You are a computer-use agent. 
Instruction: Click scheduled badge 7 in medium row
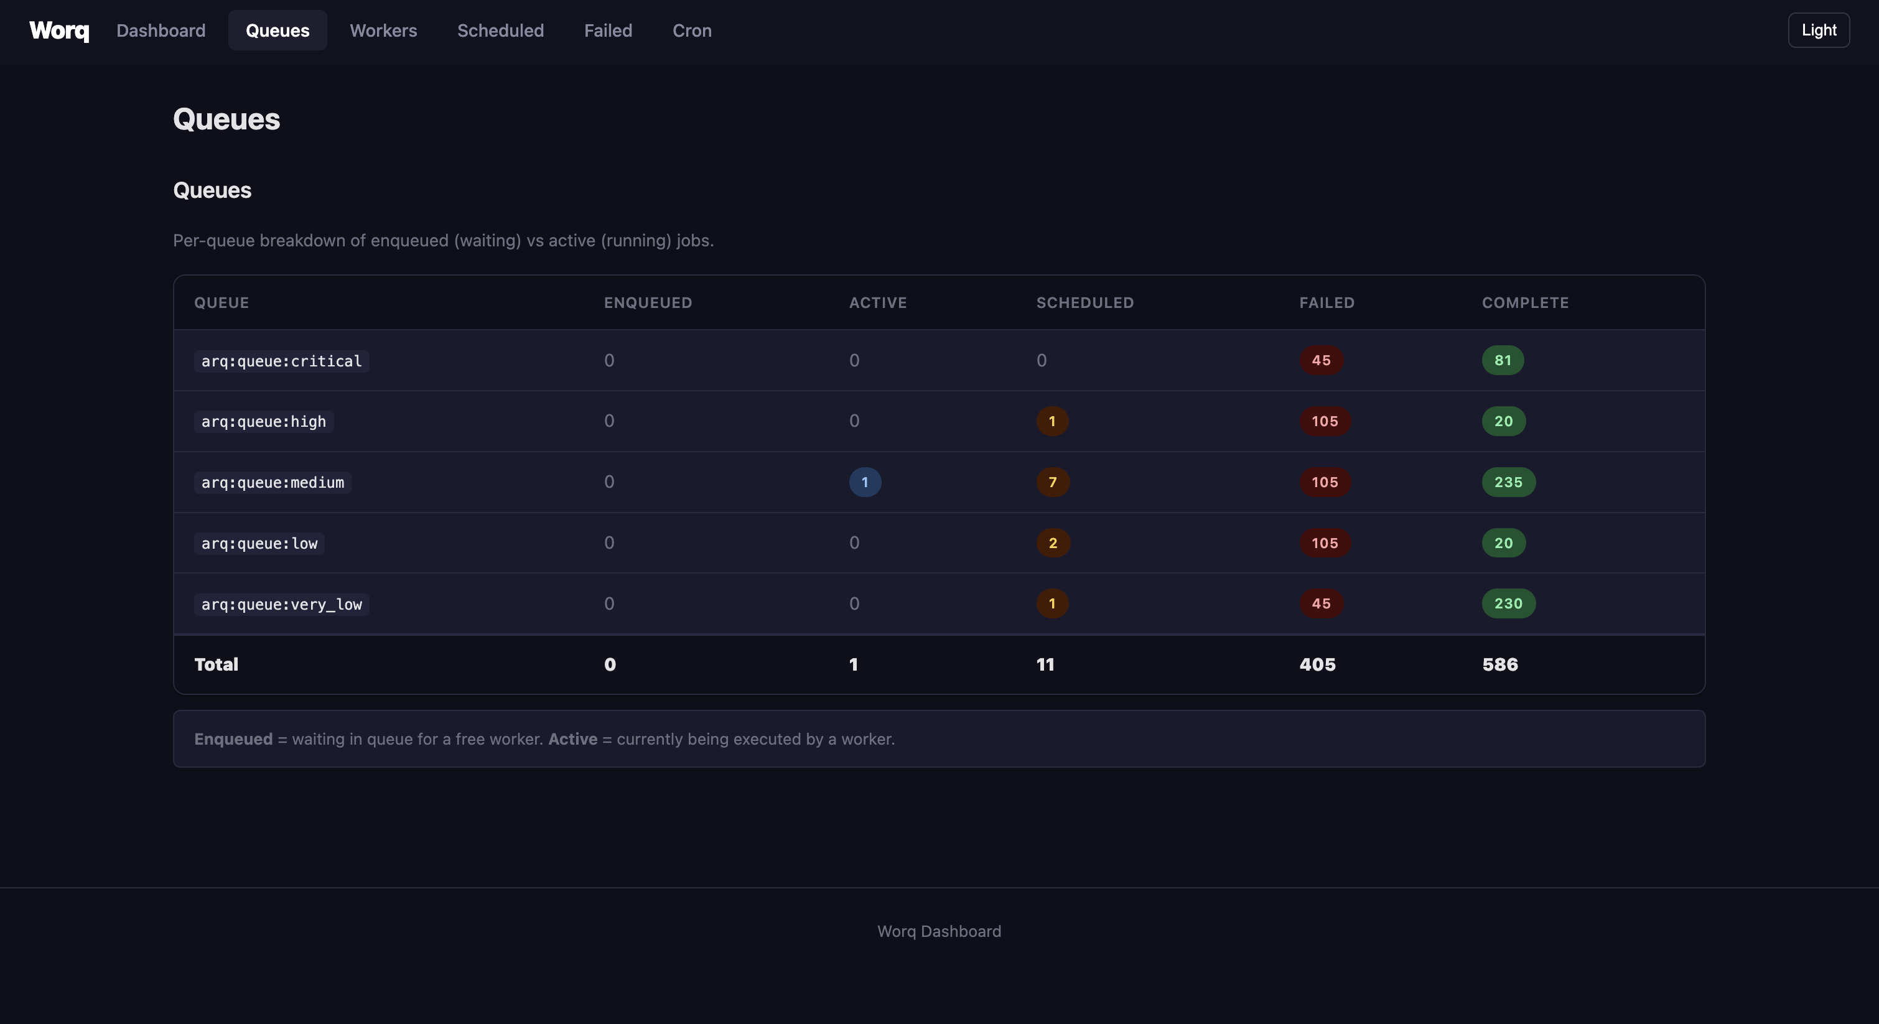point(1053,482)
